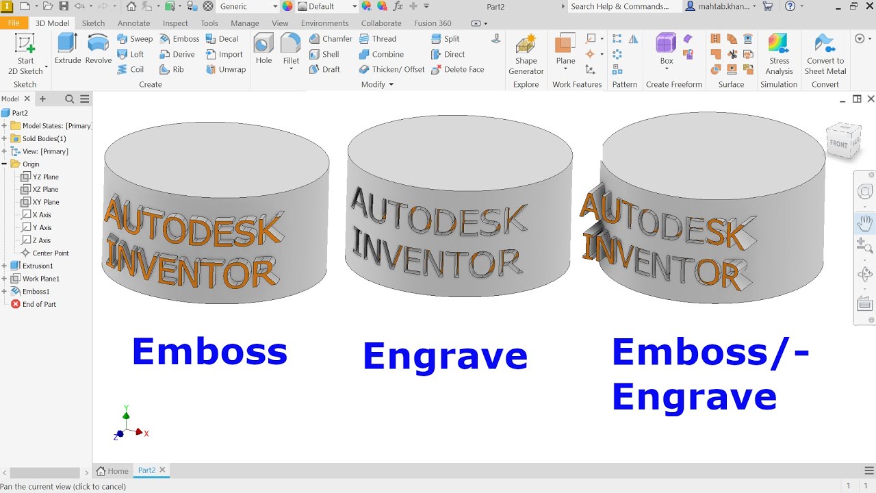Switch to the Annotate tab
The width and height of the screenshot is (876, 493).
(x=133, y=23)
